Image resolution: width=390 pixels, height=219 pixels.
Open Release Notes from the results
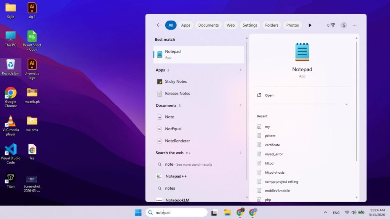point(199,93)
